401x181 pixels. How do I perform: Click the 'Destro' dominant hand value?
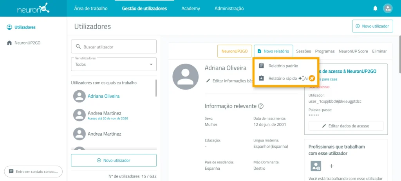coord(259,168)
